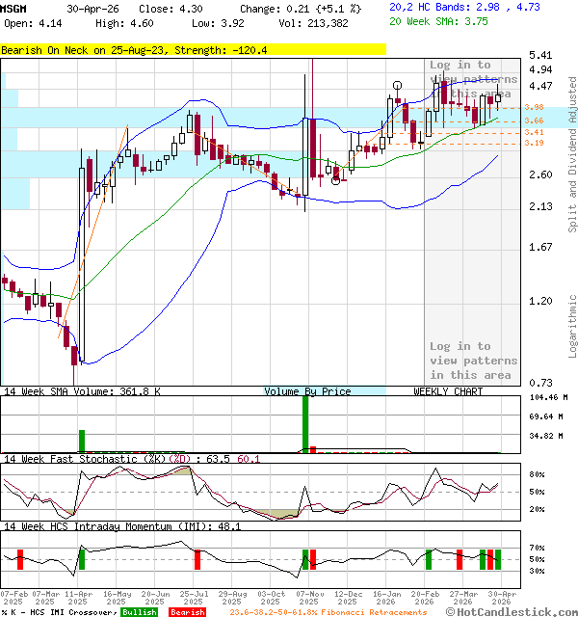Click the Fibonacci Retracements legend text
The width and height of the screenshot is (578, 617).
click(x=328, y=612)
